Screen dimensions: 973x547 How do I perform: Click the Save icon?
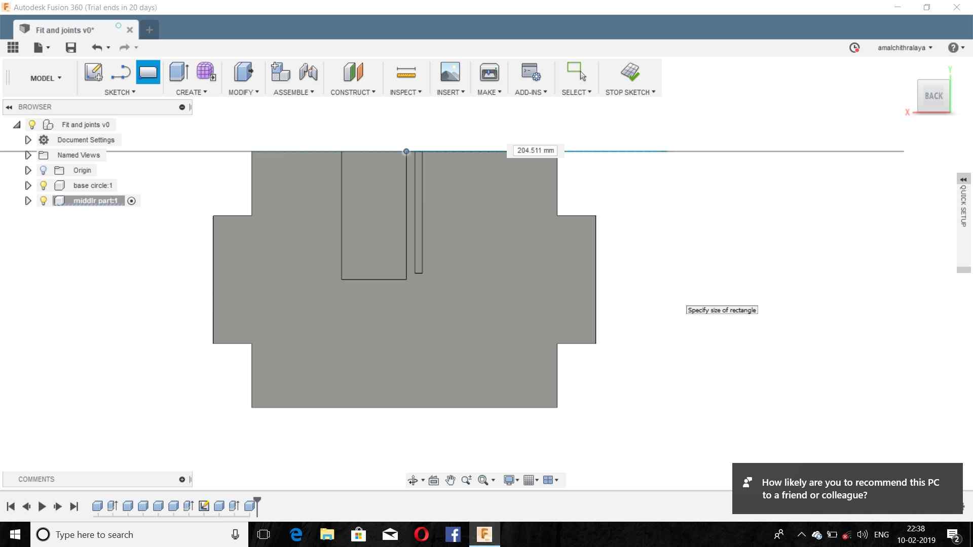point(71,48)
